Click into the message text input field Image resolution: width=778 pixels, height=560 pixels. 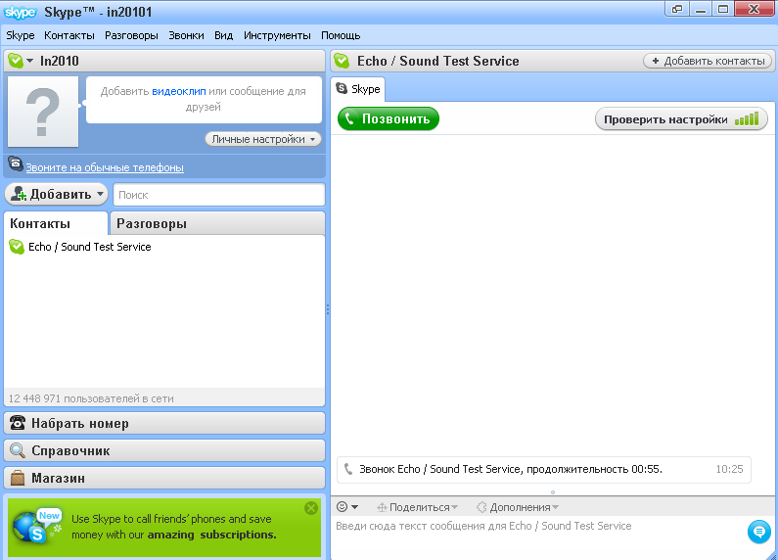point(538,537)
